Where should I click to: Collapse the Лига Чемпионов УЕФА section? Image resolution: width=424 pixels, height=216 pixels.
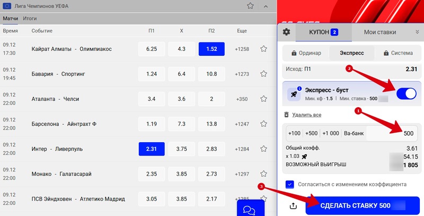pos(265,6)
